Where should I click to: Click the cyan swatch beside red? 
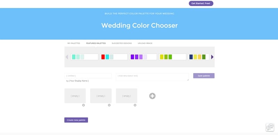[107, 57]
